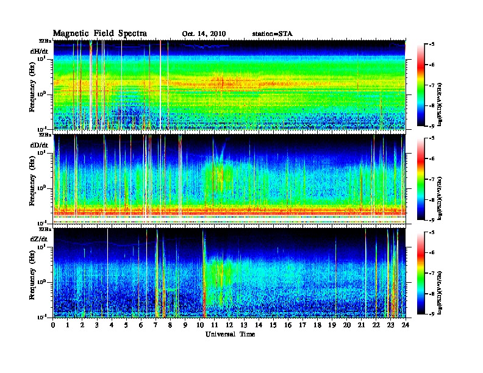
Task: Click the Frequency (Hz) label of dZ/dt panel
Action: coord(32,275)
